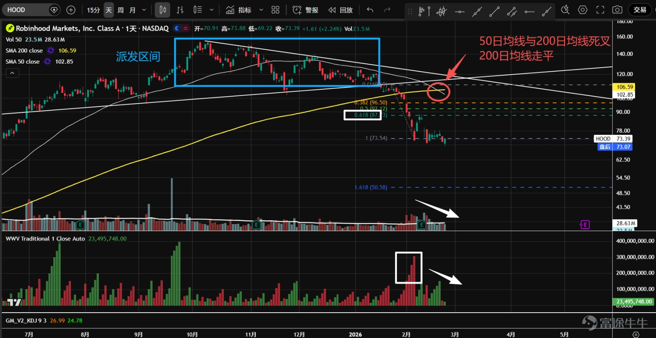Click the diamond icon beside HOOD symbol

coord(54,10)
